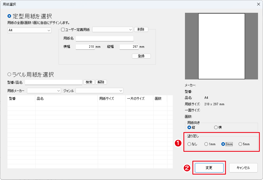The image size is (263, 180).
Task: Click the 用紙名 text field
Action: pos(104,39)
